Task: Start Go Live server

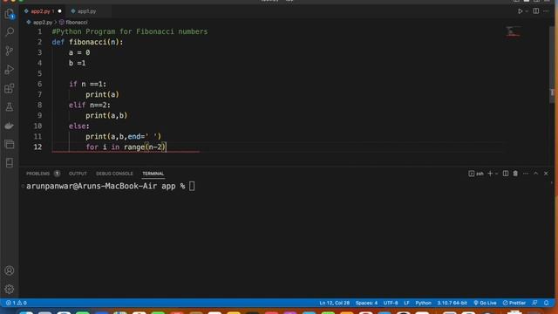Action: coord(485,303)
